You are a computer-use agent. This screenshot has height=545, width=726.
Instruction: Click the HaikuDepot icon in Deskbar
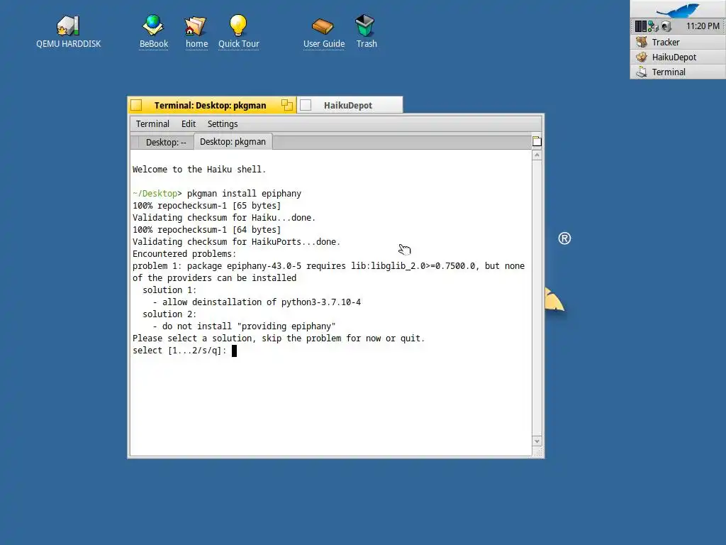click(642, 57)
